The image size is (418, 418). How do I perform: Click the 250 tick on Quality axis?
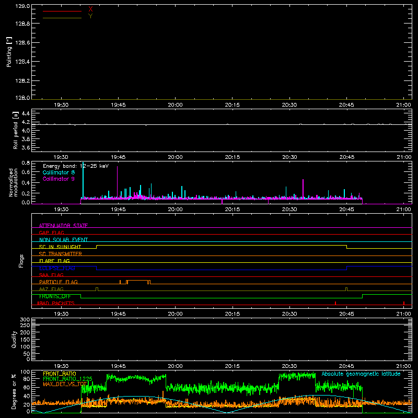pyautogui.click(x=25, y=325)
